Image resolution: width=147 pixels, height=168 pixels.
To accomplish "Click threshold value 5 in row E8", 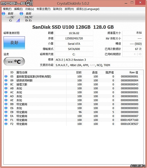I will click(113, 112).
